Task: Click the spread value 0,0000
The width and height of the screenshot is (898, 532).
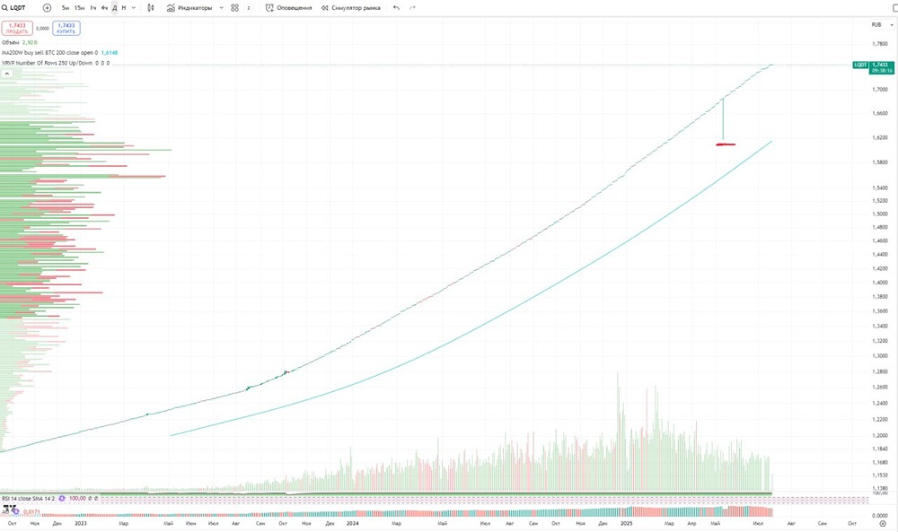Action: point(42,28)
